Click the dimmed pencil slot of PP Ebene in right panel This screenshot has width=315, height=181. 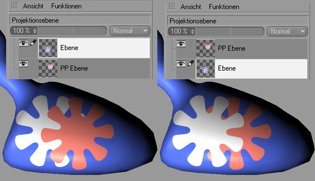[191, 44]
